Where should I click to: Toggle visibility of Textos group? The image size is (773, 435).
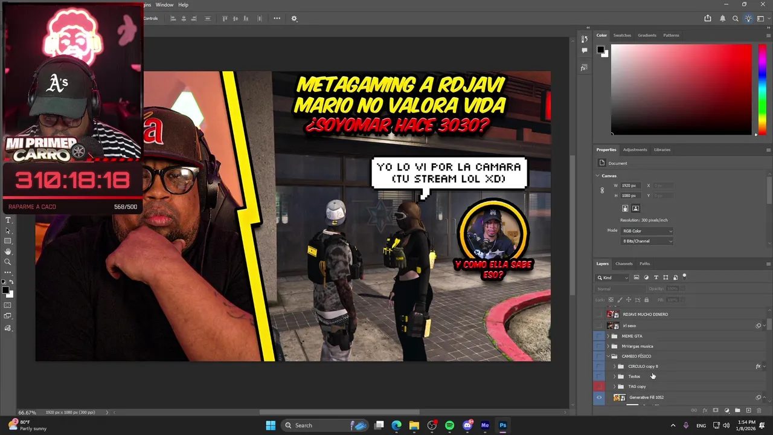[x=599, y=376]
